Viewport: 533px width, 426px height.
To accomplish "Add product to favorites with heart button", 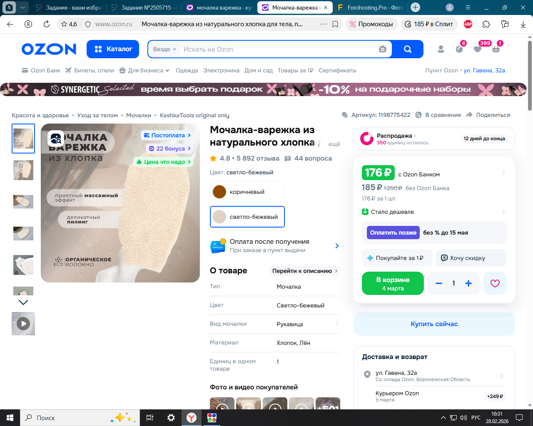I will (495, 283).
